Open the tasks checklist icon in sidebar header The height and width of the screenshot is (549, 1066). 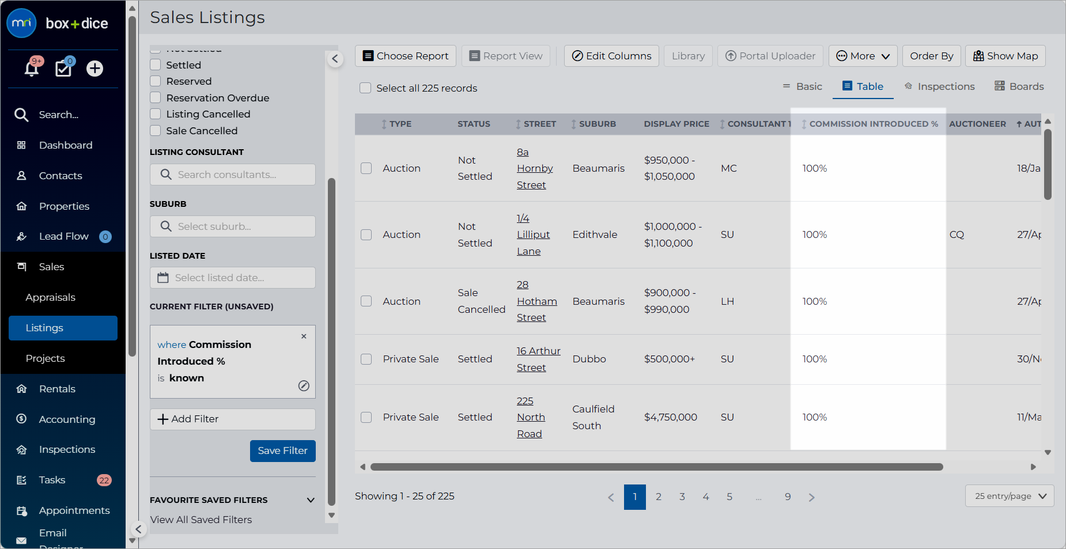(x=63, y=68)
